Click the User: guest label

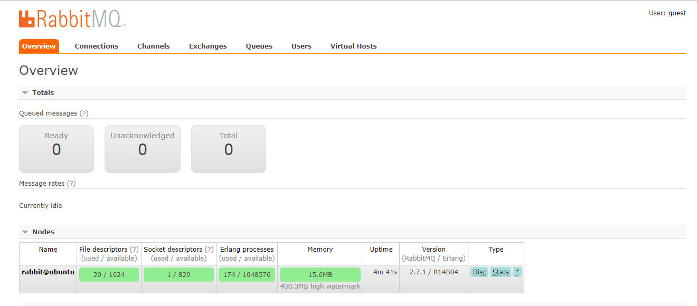pos(667,13)
